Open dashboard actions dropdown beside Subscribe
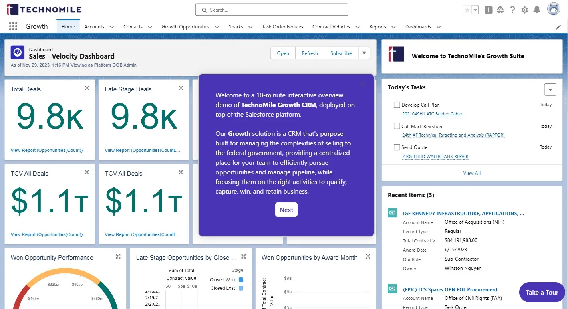The height and width of the screenshot is (309, 568). 364,53
